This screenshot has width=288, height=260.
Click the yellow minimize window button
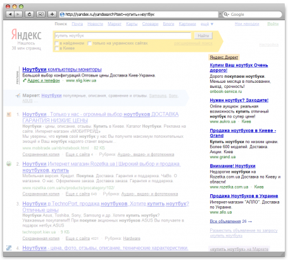point(15,6)
